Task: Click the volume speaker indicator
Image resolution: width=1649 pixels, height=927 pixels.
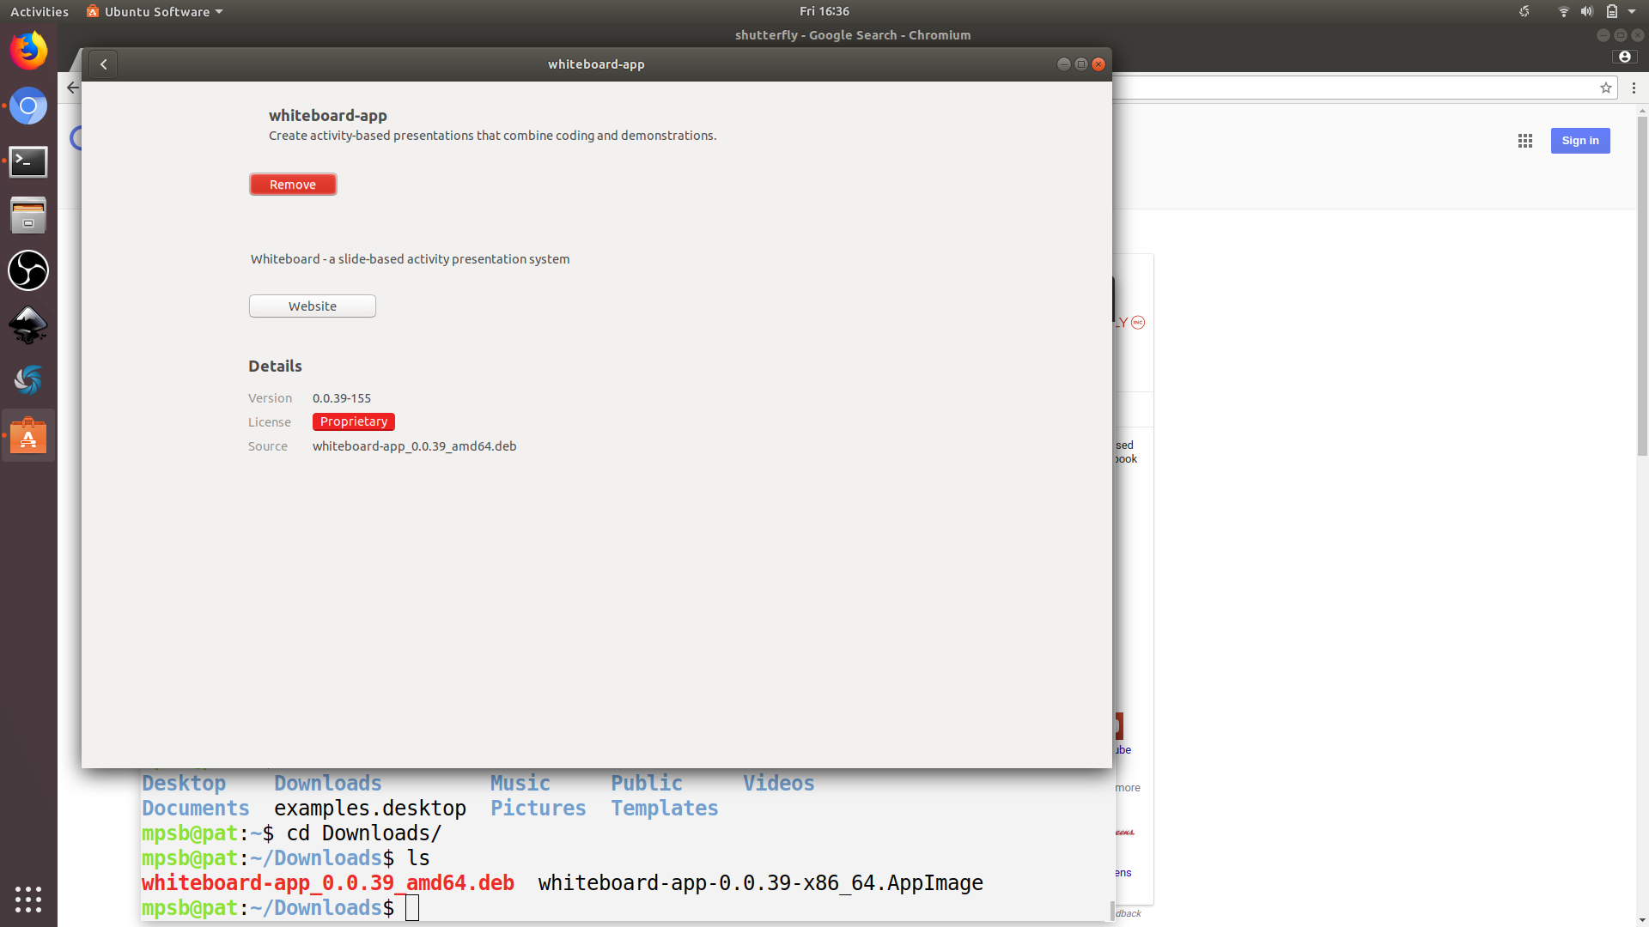Action: (x=1587, y=11)
